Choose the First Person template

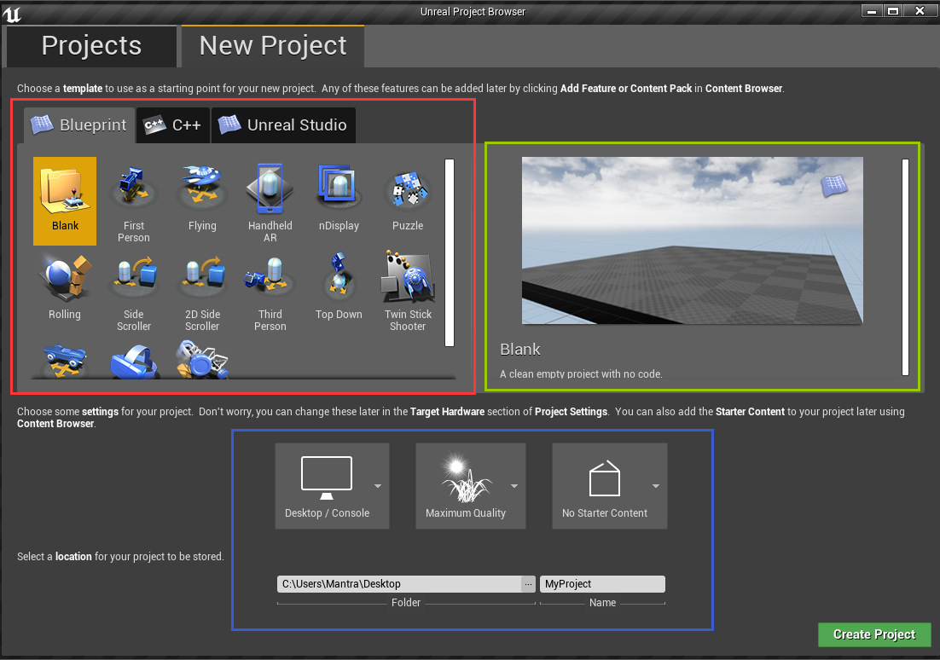(x=134, y=201)
